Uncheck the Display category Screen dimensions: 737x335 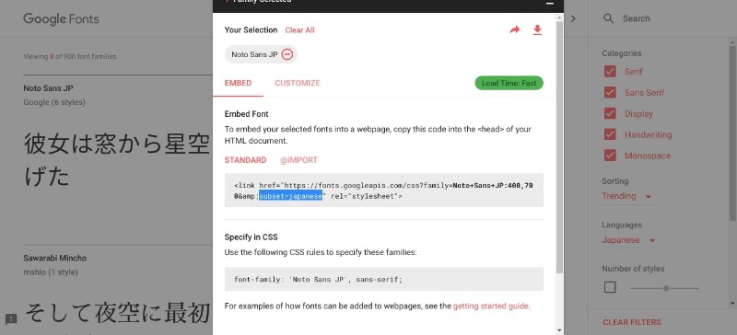610,114
